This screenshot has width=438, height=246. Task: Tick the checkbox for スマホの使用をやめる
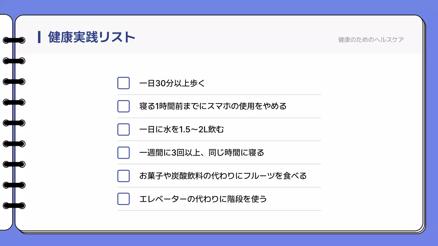[124, 106]
